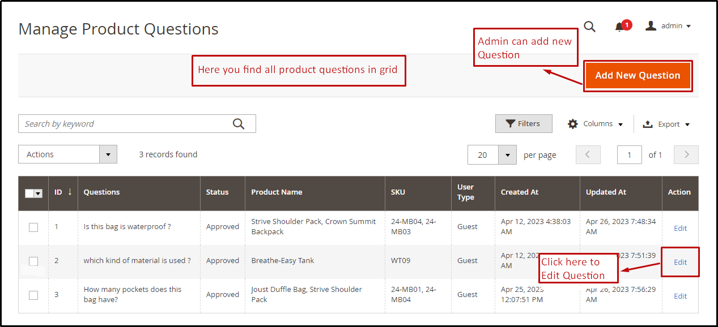Click the search magnifier inside the keyword field
This screenshot has height=327, width=718.
point(238,123)
